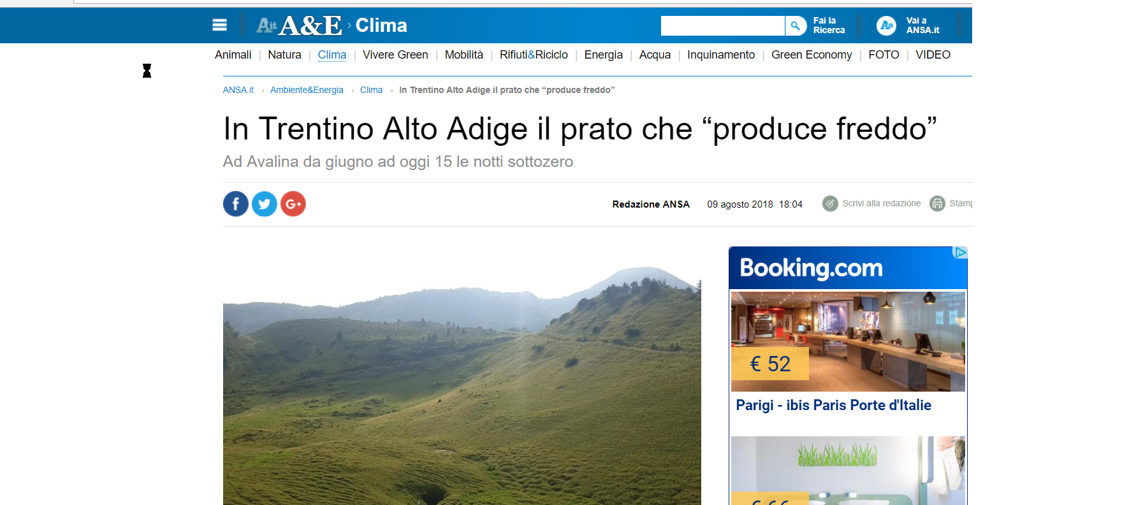Click the Vai a ANSA.it round logo
This screenshot has width=1129, height=505.
pyautogui.click(x=886, y=25)
